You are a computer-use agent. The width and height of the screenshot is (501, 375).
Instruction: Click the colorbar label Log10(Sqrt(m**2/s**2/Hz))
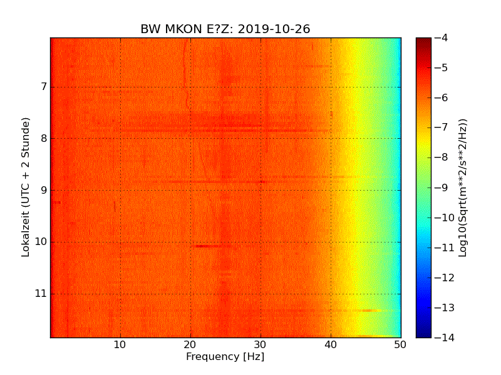click(463, 187)
